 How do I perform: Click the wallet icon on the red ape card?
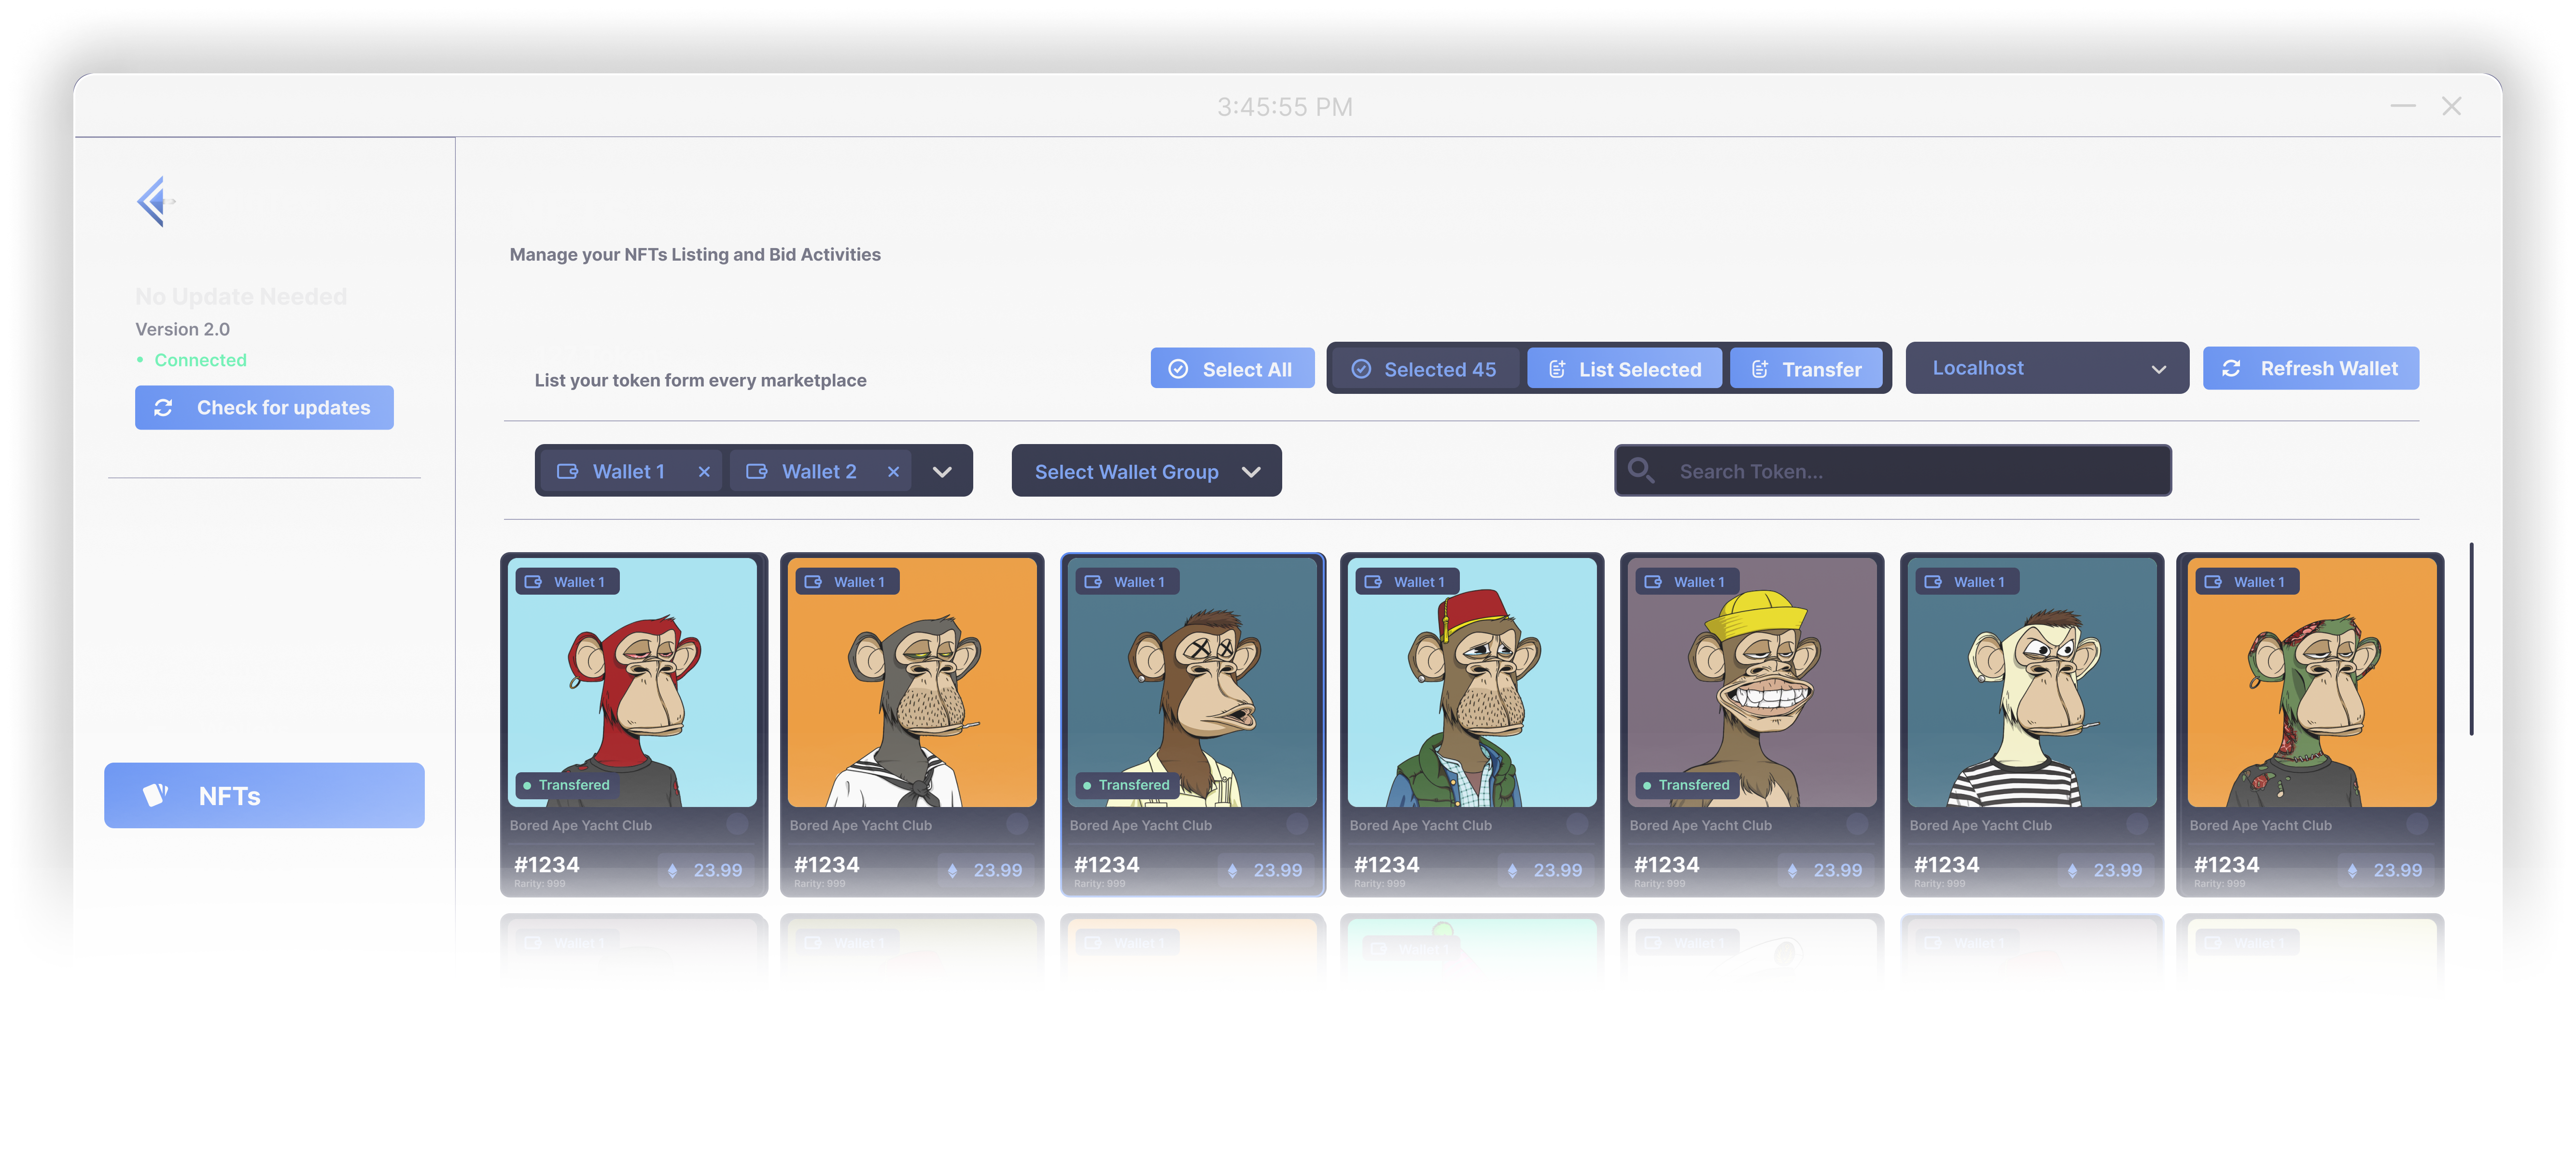point(533,582)
